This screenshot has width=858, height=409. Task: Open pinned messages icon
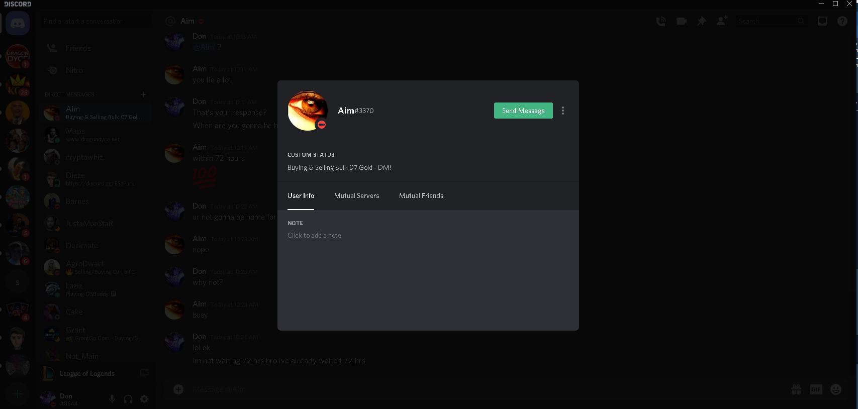[702, 21]
